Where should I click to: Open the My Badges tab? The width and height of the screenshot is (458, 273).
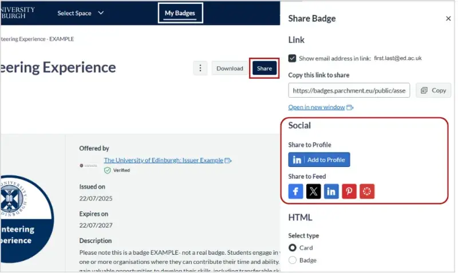[181, 13]
